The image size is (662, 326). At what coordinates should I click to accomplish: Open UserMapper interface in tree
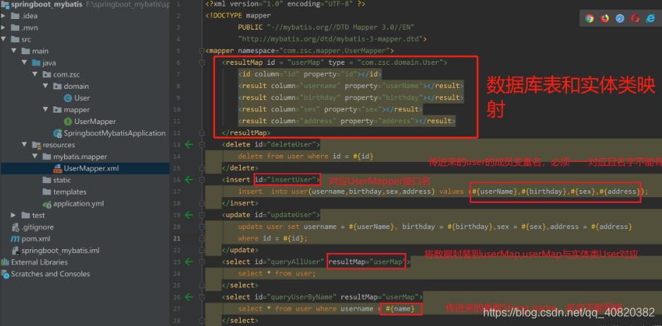[x=95, y=122]
